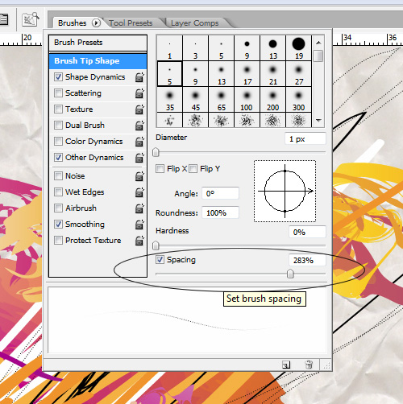Select the soft round 27 brush
The width and height of the screenshot is (403, 404).
(298, 73)
